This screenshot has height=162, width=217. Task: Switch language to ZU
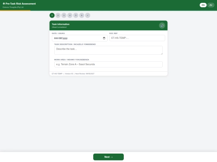pyautogui.click(x=211, y=5)
